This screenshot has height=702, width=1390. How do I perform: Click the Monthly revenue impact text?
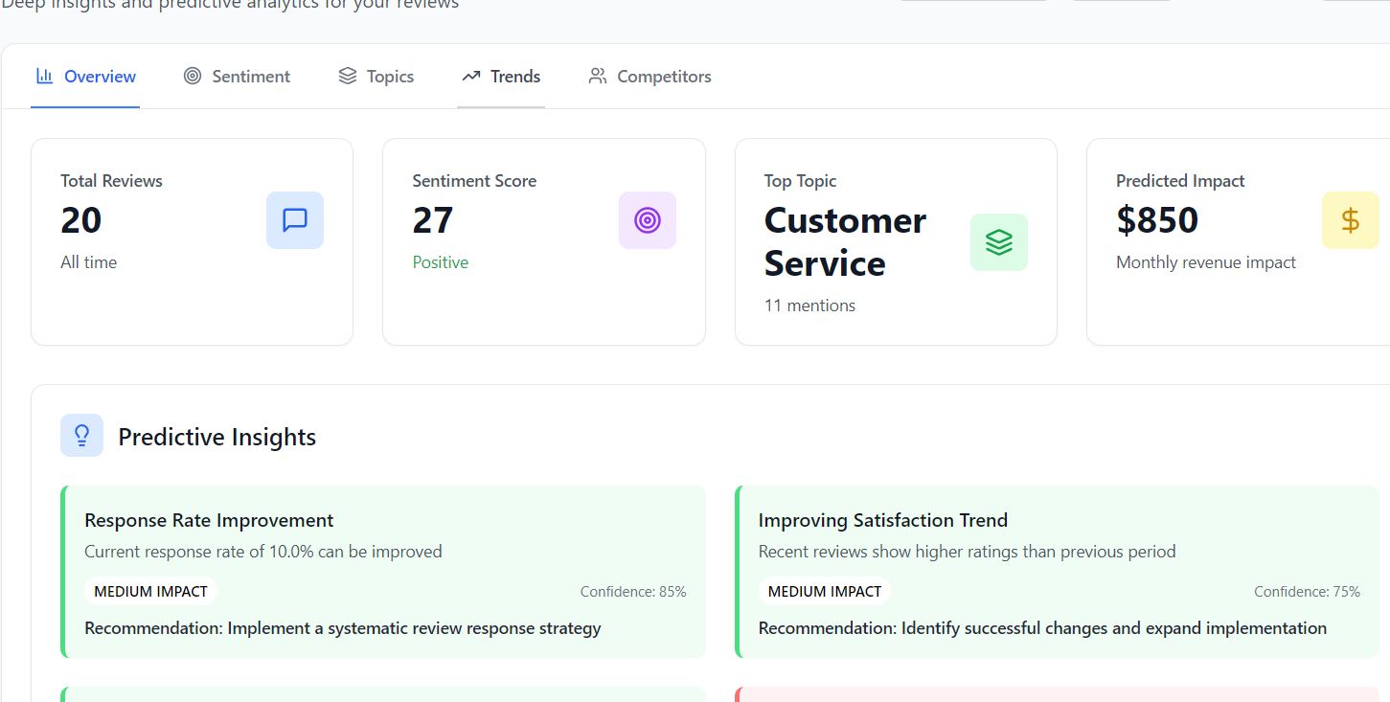[1206, 262]
